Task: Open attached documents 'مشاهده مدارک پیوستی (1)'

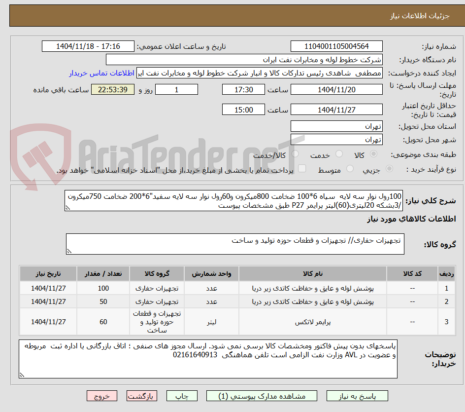Action: pyautogui.click(x=262, y=396)
